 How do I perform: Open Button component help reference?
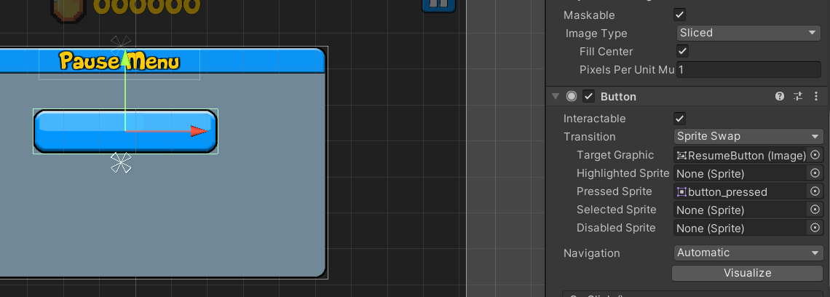(779, 96)
